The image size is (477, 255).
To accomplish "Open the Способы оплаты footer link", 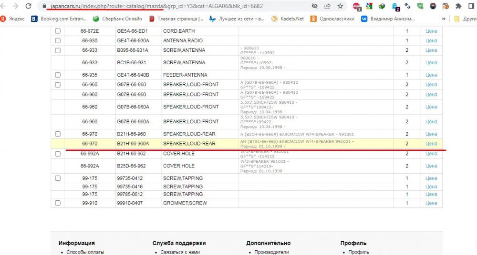I will pyautogui.click(x=85, y=252).
